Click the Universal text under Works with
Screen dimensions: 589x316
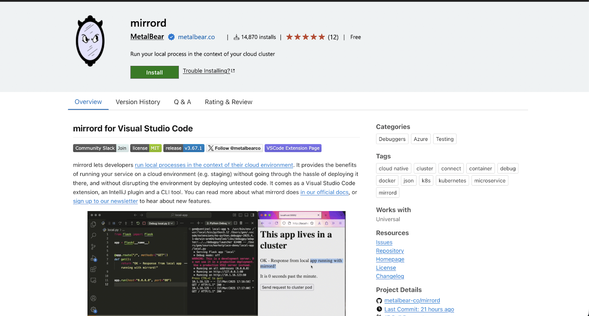(388, 219)
